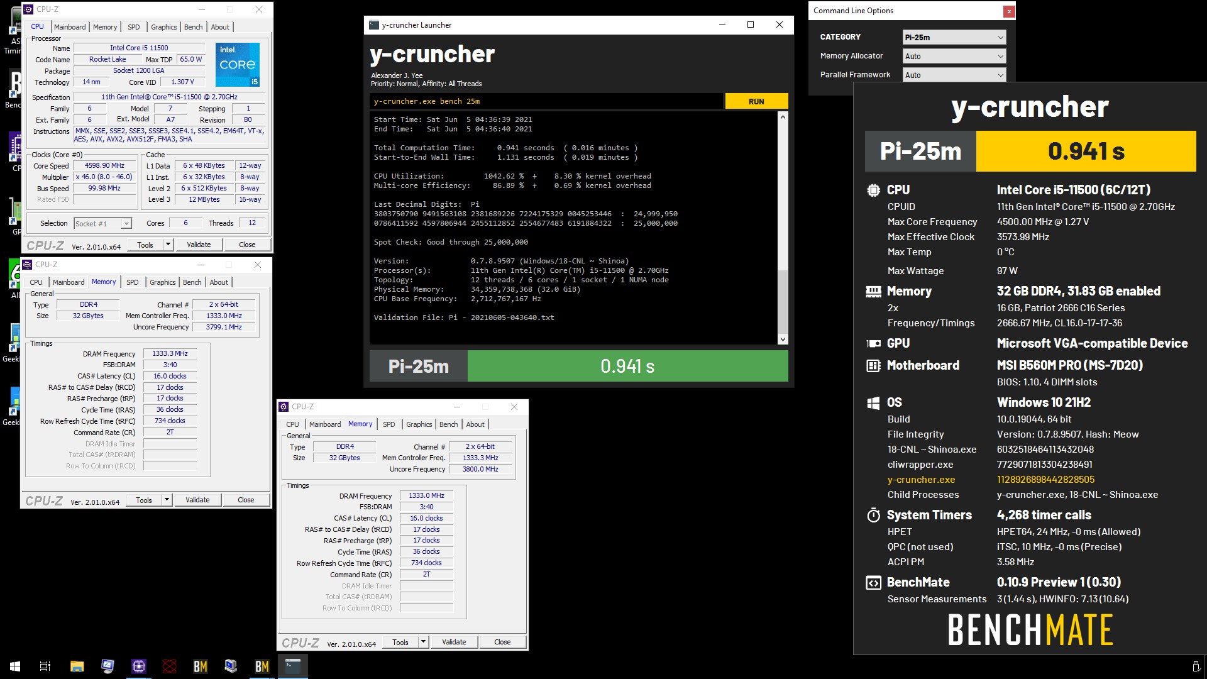
Task: Click the MSI B560M PRO motherboard text
Action: (1070, 365)
